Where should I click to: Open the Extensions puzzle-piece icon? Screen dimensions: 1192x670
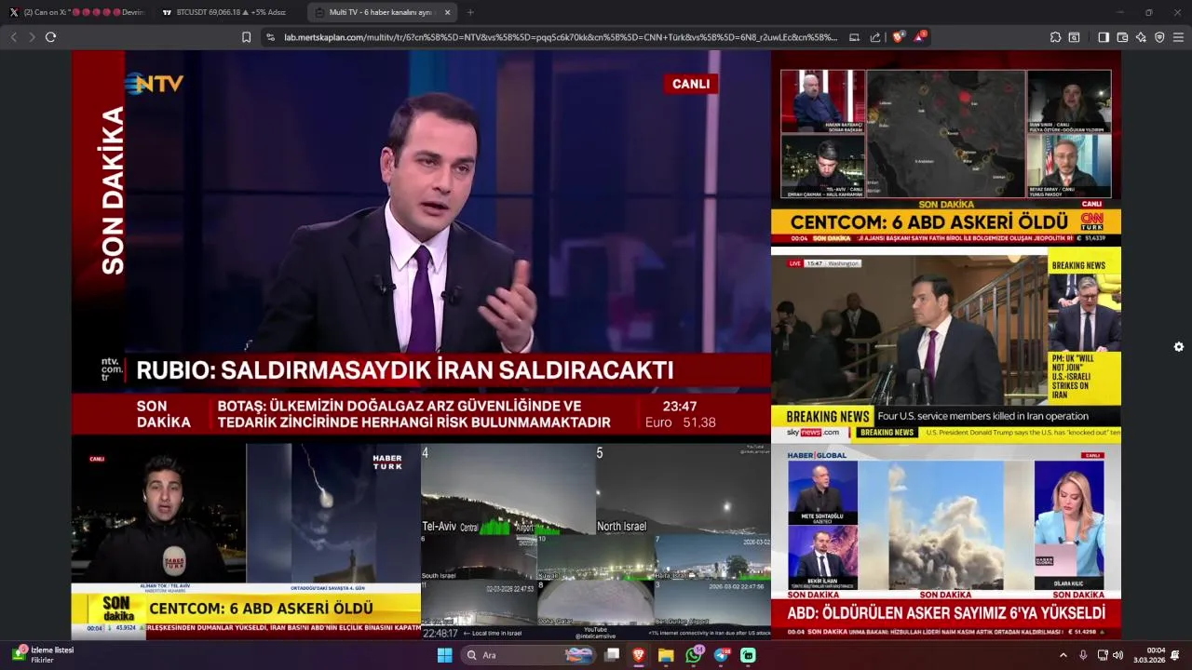click(x=1055, y=37)
